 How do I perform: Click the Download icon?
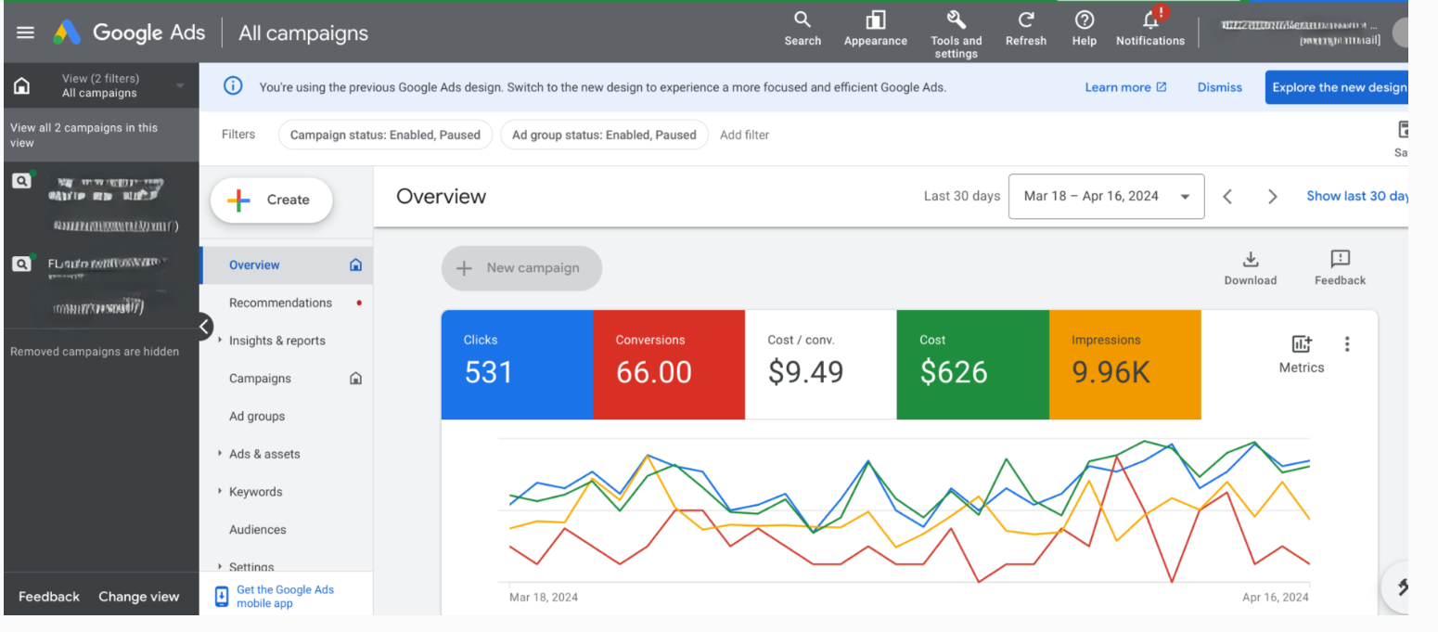pyautogui.click(x=1250, y=260)
